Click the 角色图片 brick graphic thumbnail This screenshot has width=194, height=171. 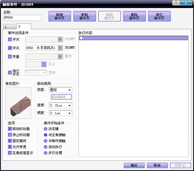(18, 103)
